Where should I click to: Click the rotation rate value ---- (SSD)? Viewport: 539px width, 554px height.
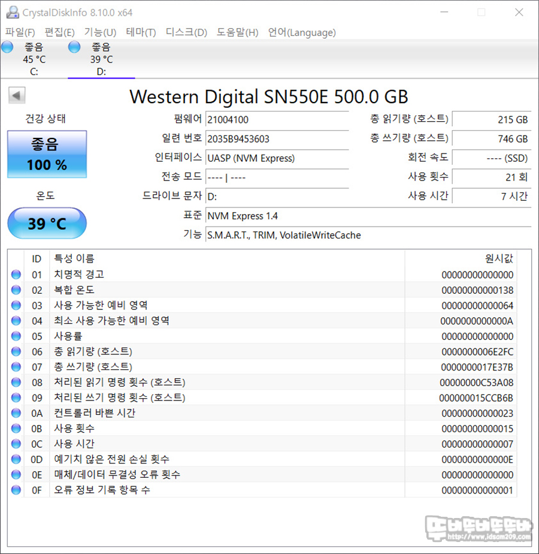click(491, 158)
